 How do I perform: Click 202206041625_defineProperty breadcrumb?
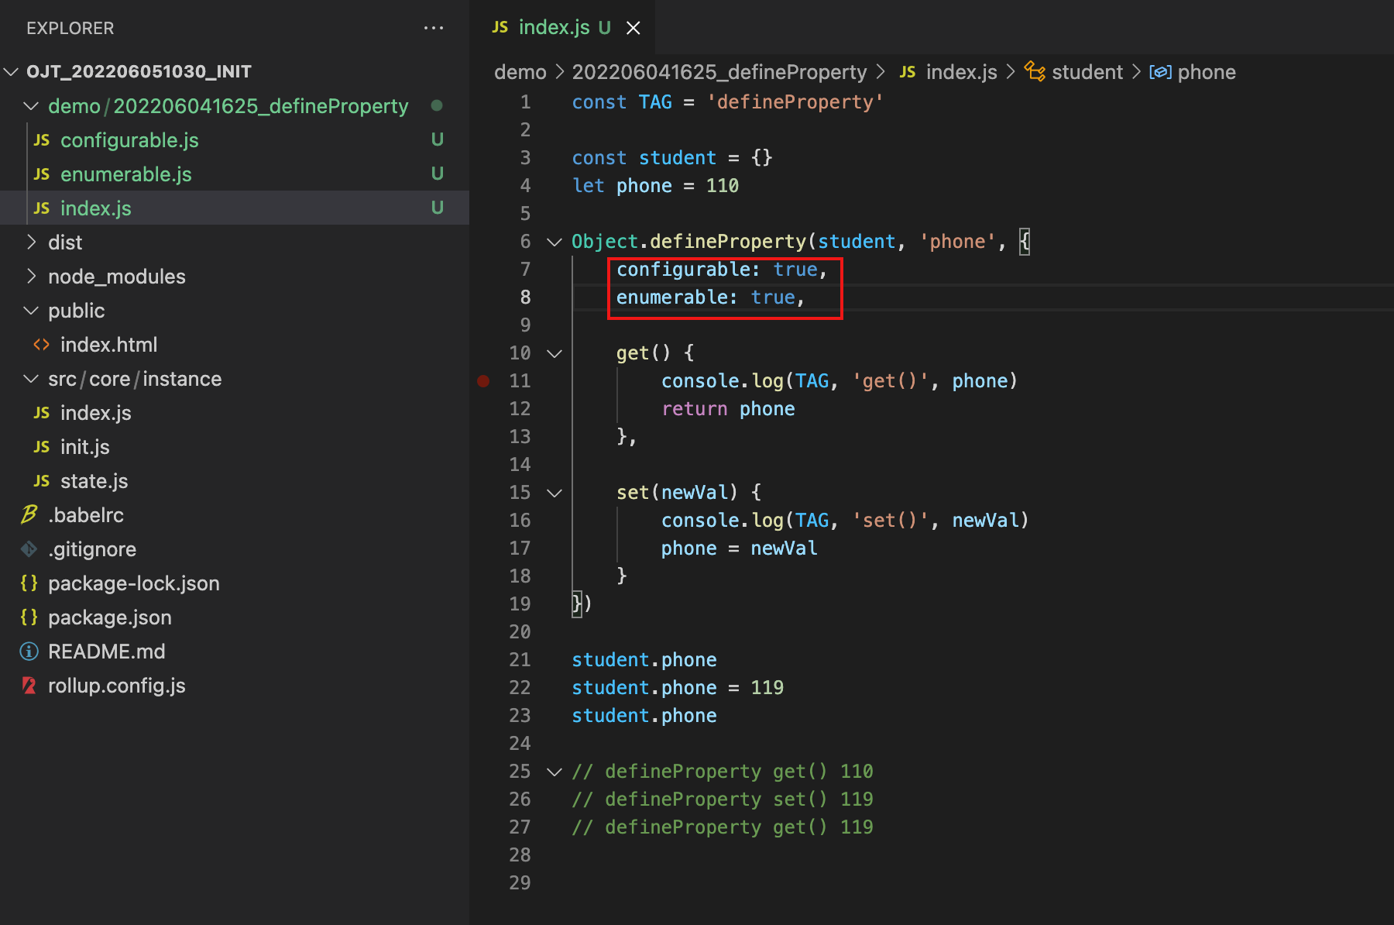pos(719,72)
